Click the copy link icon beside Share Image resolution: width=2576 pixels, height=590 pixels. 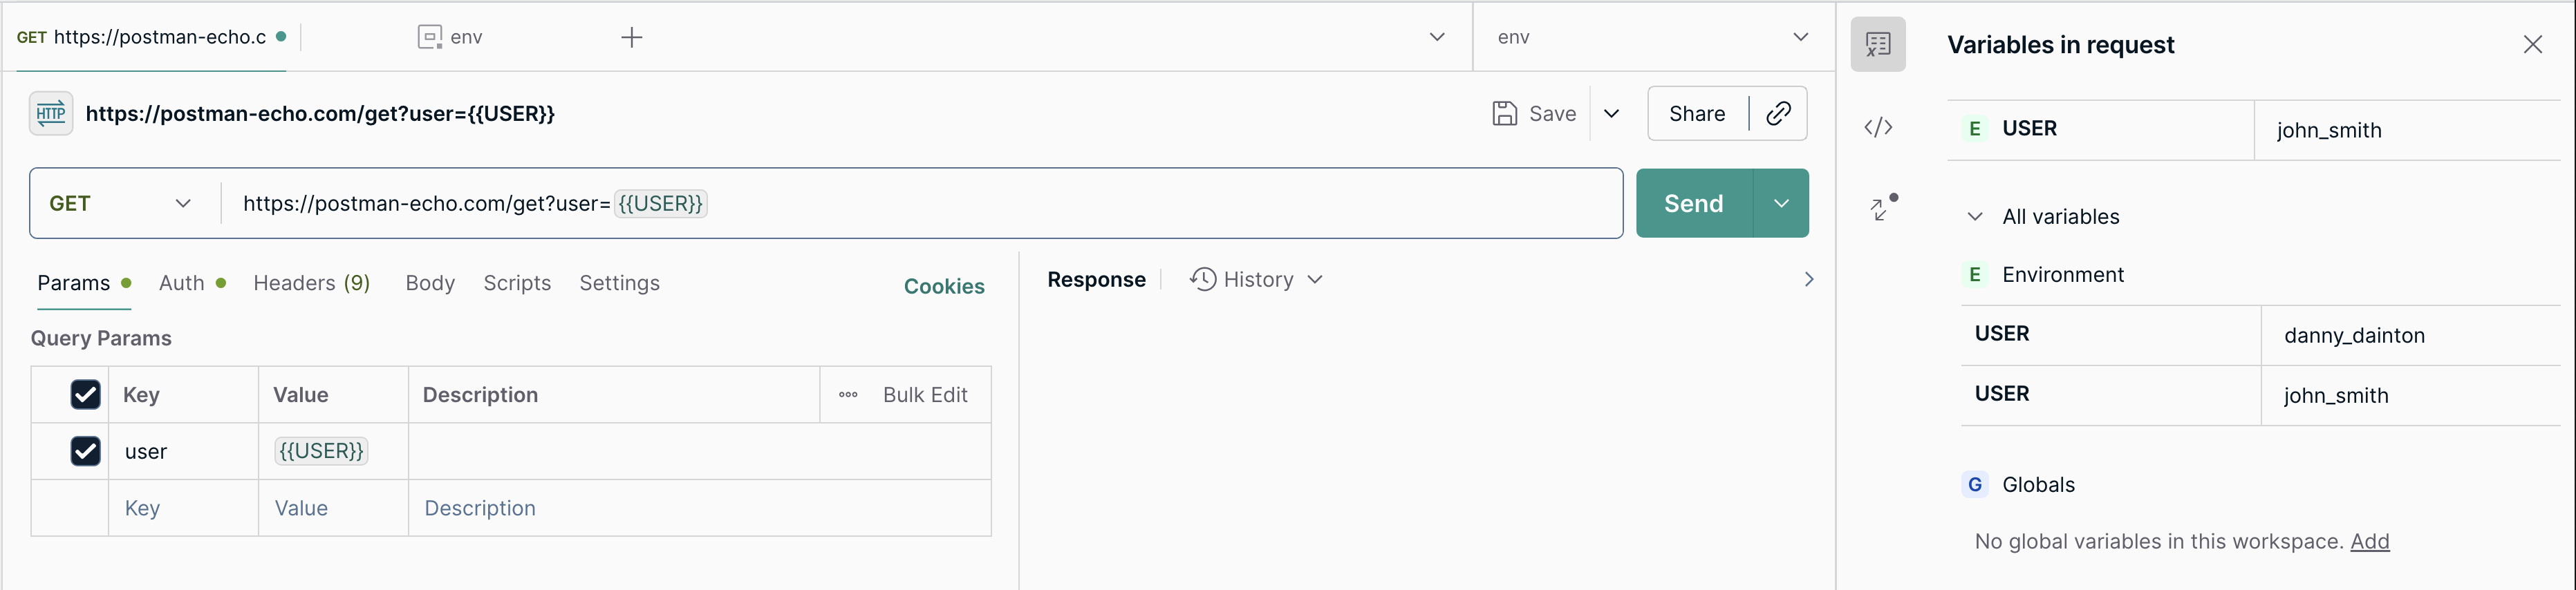click(1778, 114)
